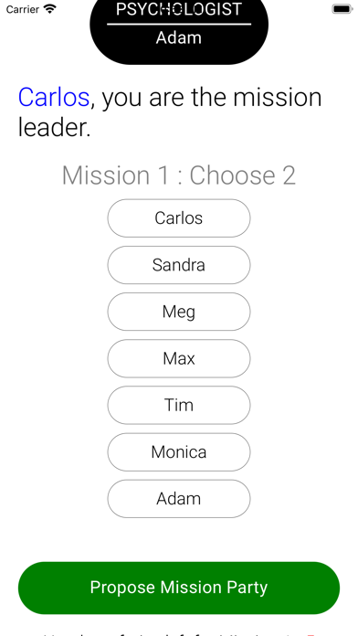Choose Max for the mission
The height and width of the screenshot is (636, 358).
tap(179, 358)
